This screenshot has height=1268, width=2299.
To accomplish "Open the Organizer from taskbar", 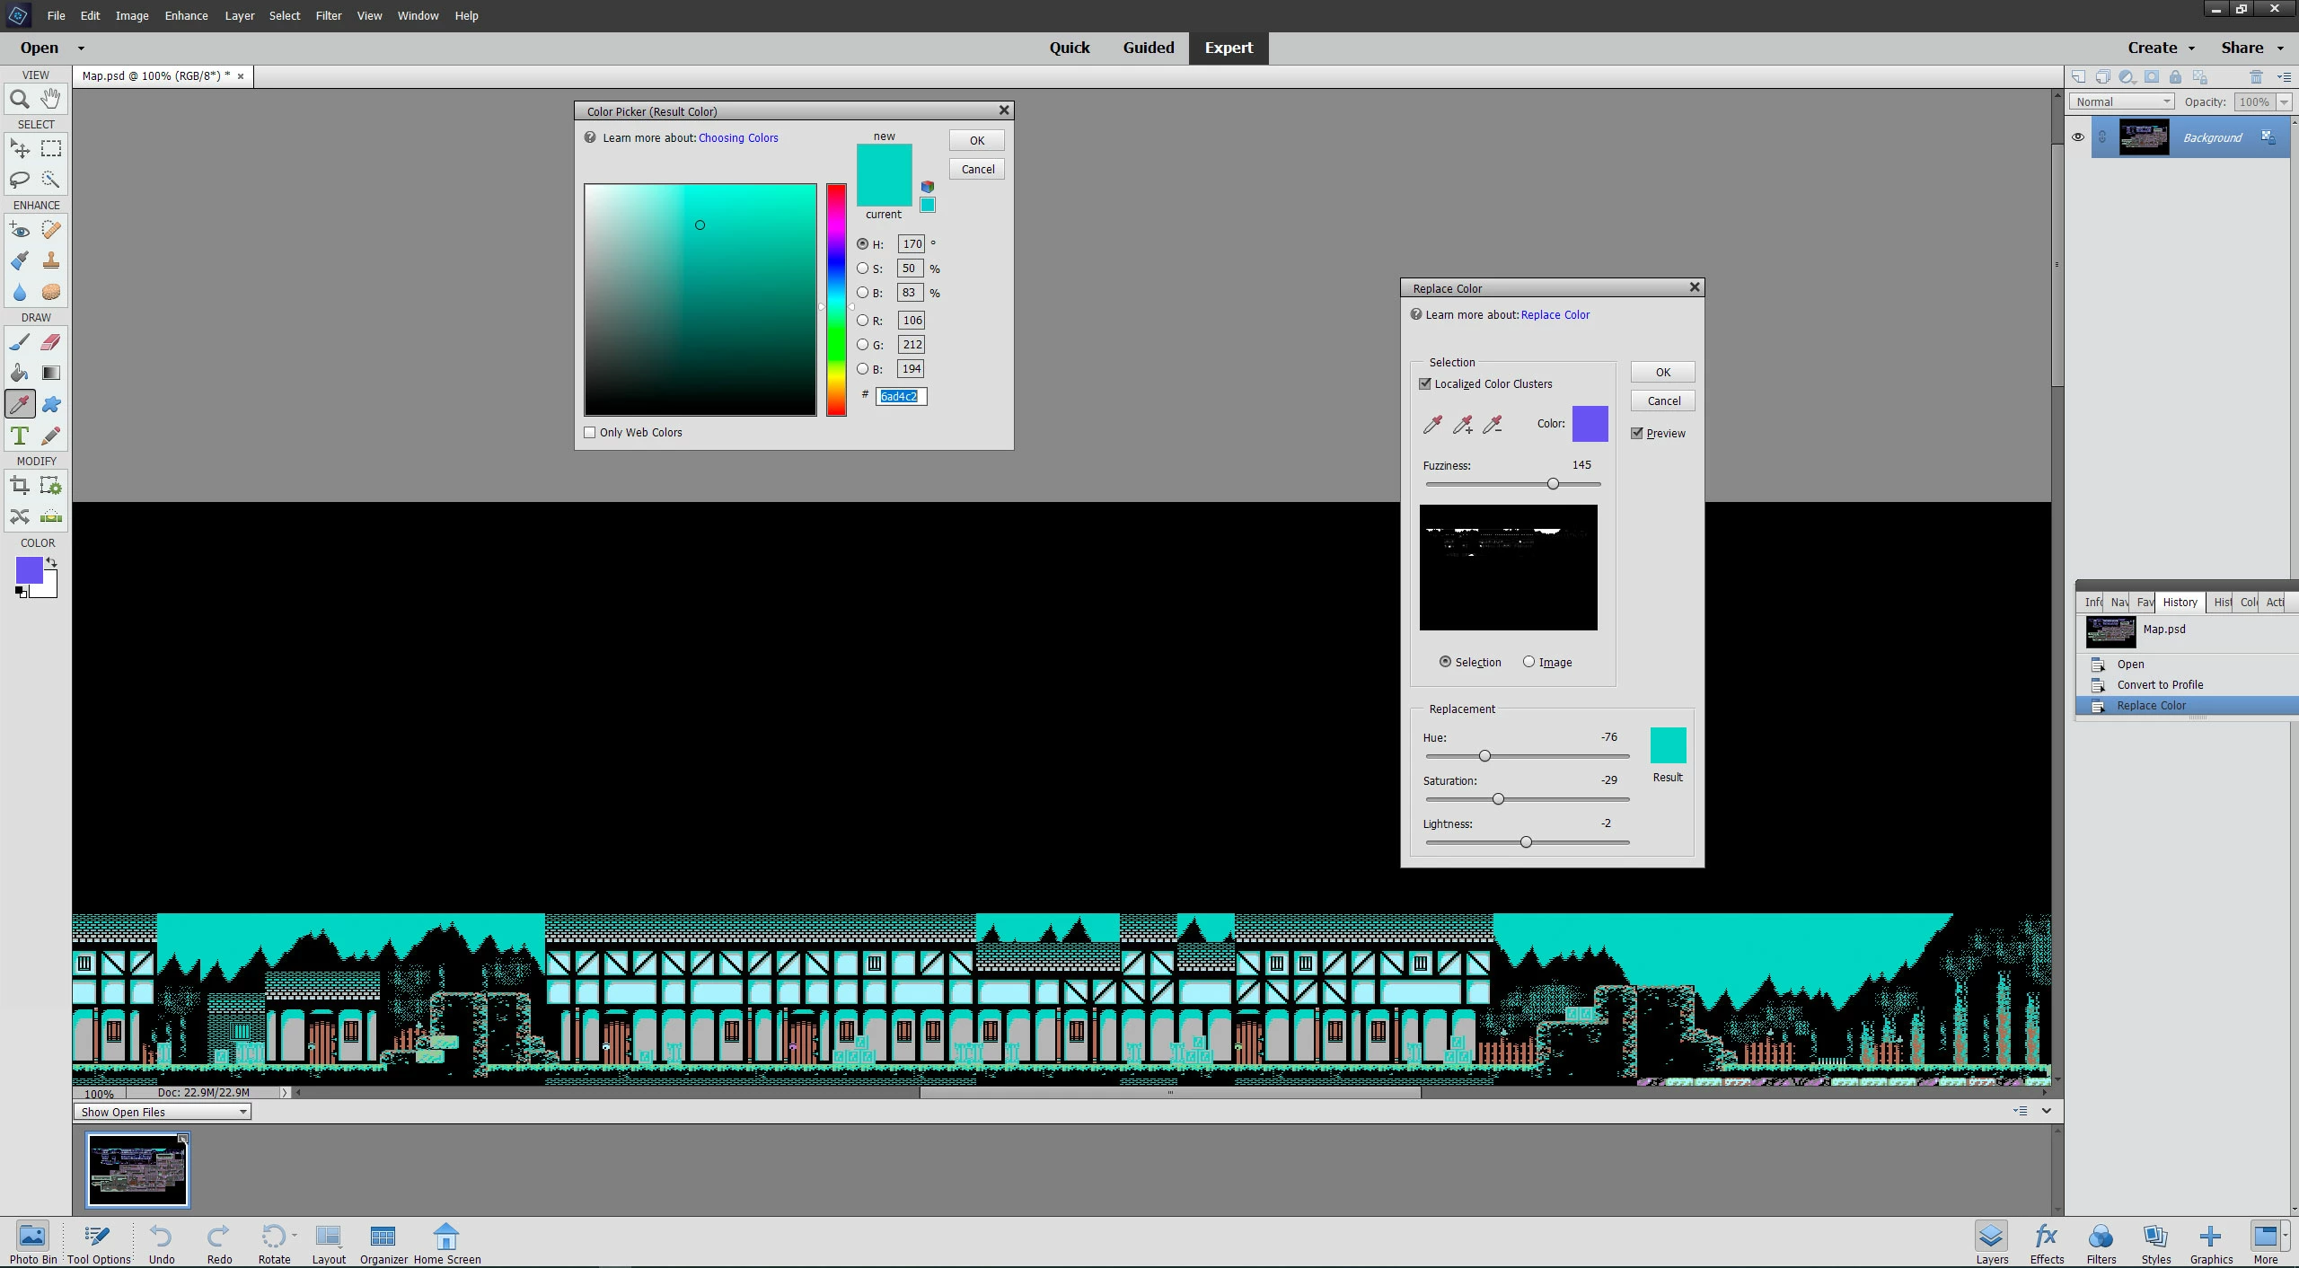I will pos(383,1244).
